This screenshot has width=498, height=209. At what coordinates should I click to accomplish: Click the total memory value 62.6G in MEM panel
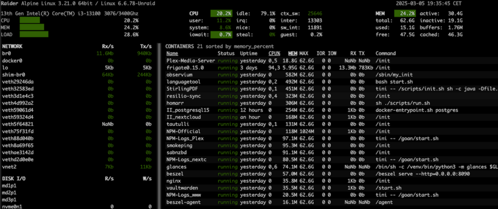[x=408, y=20]
